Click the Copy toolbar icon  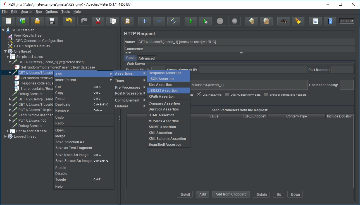pyautogui.click(x=113, y=21)
